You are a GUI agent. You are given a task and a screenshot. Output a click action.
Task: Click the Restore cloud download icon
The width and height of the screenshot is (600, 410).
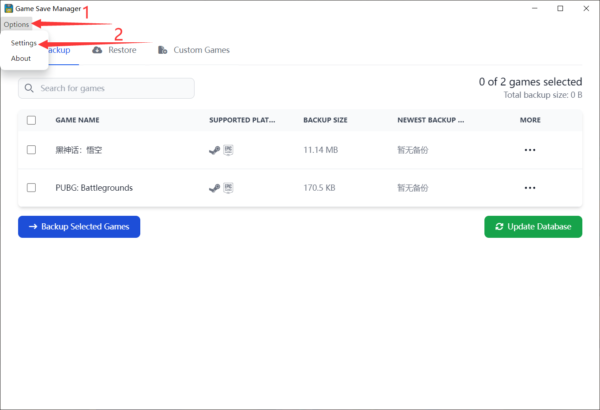97,50
